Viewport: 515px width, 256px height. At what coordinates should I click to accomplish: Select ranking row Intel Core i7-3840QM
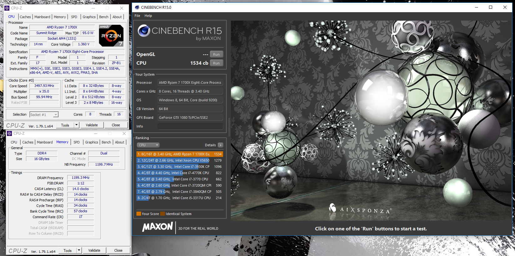tap(180, 192)
